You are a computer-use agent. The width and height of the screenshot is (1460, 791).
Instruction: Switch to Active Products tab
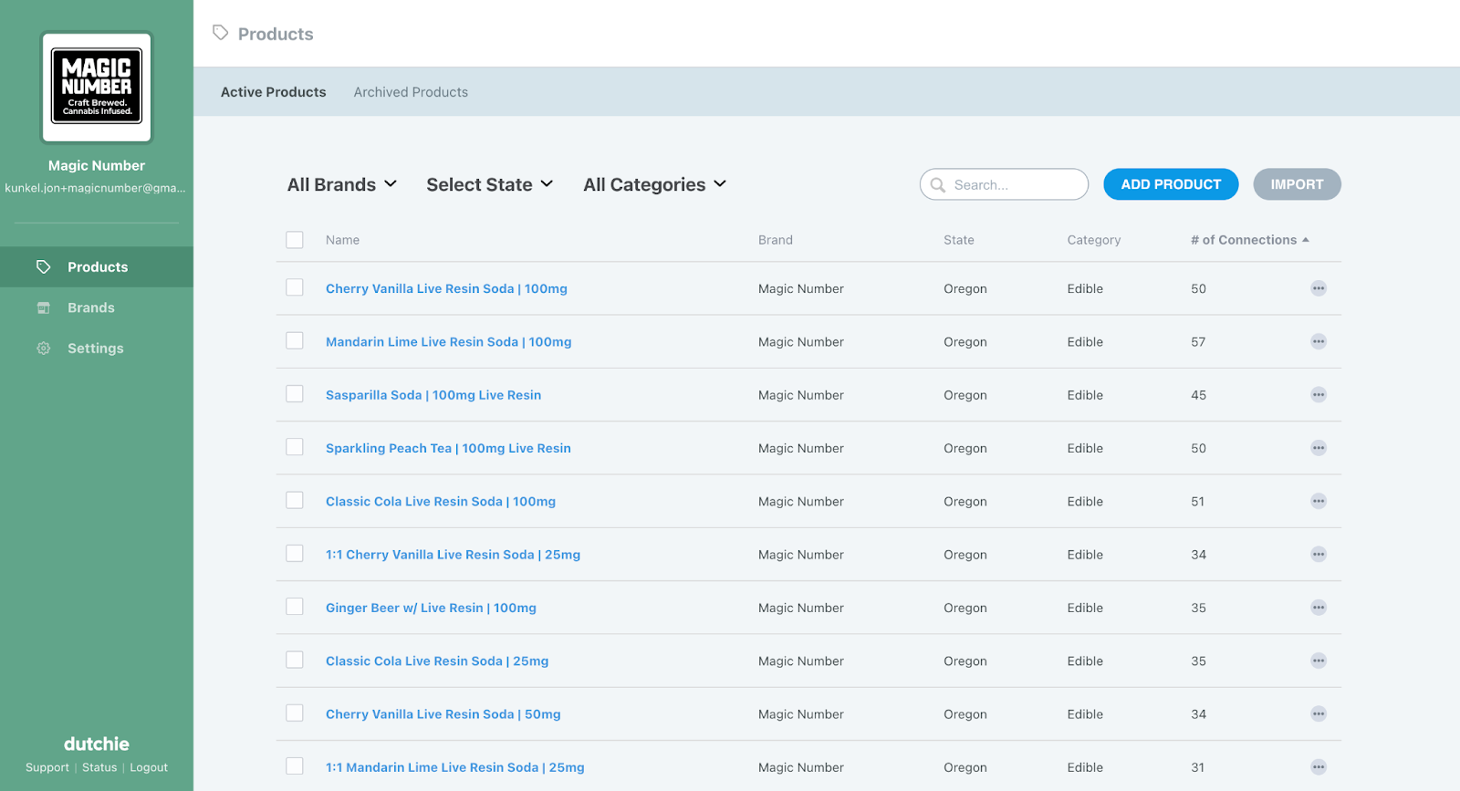(x=273, y=92)
